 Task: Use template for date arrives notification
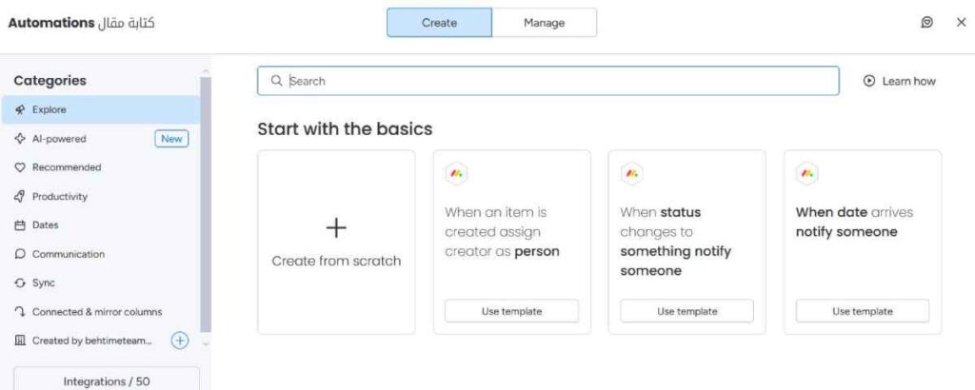[862, 311]
